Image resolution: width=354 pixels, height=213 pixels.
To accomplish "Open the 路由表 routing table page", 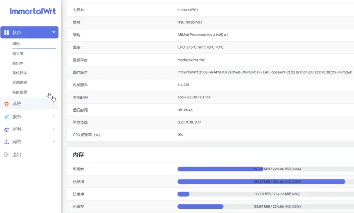I will coord(18,63).
